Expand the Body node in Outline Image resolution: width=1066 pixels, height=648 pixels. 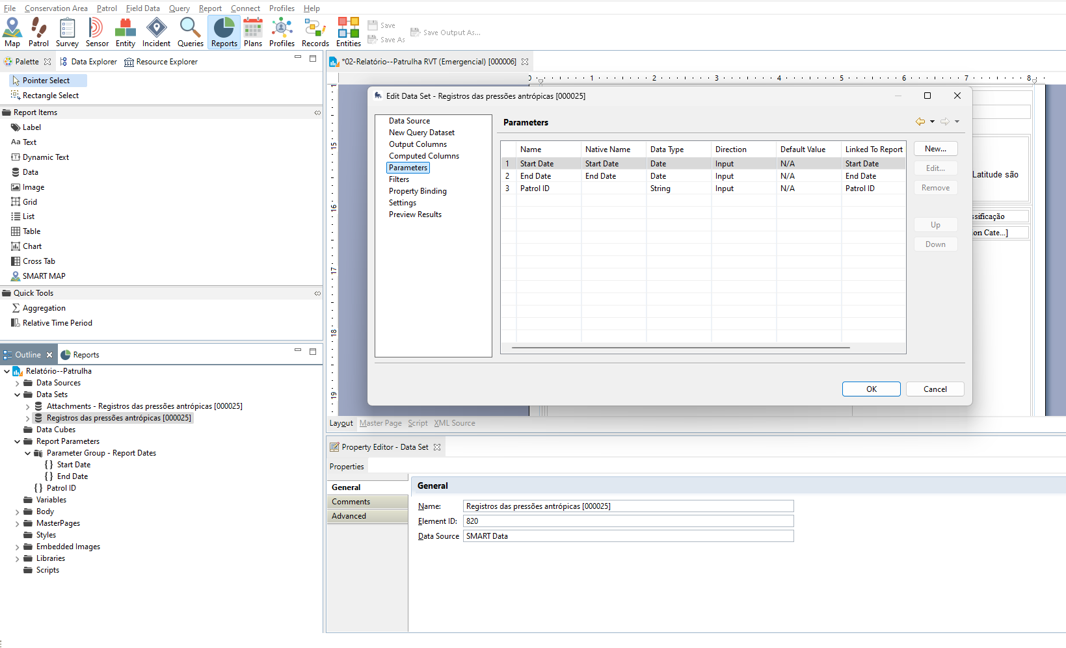[x=18, y=512]
